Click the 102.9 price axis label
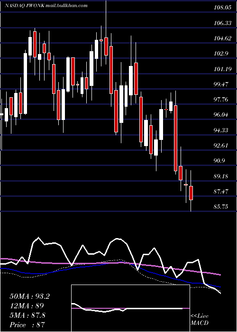237x332 pixels. pos(221,54)
